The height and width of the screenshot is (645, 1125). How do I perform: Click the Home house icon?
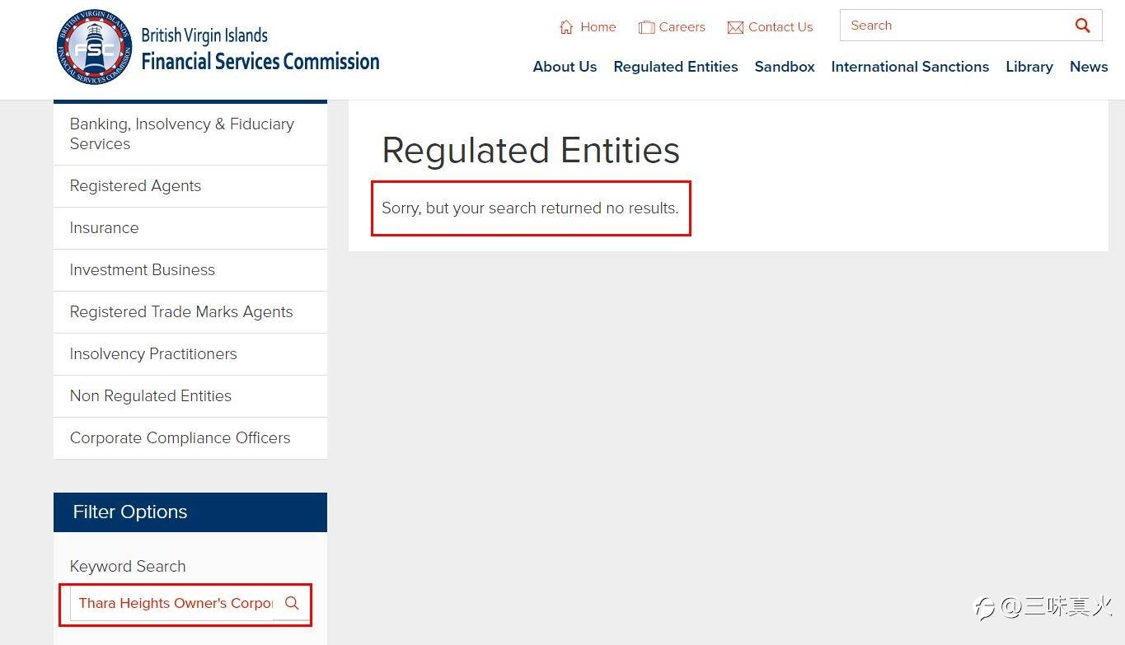(566, 27)
